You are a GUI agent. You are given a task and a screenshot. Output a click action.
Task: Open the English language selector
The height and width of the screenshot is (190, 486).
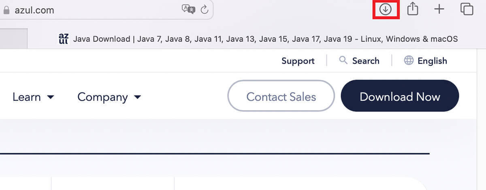pyautogui.click(x=432, y=61)
